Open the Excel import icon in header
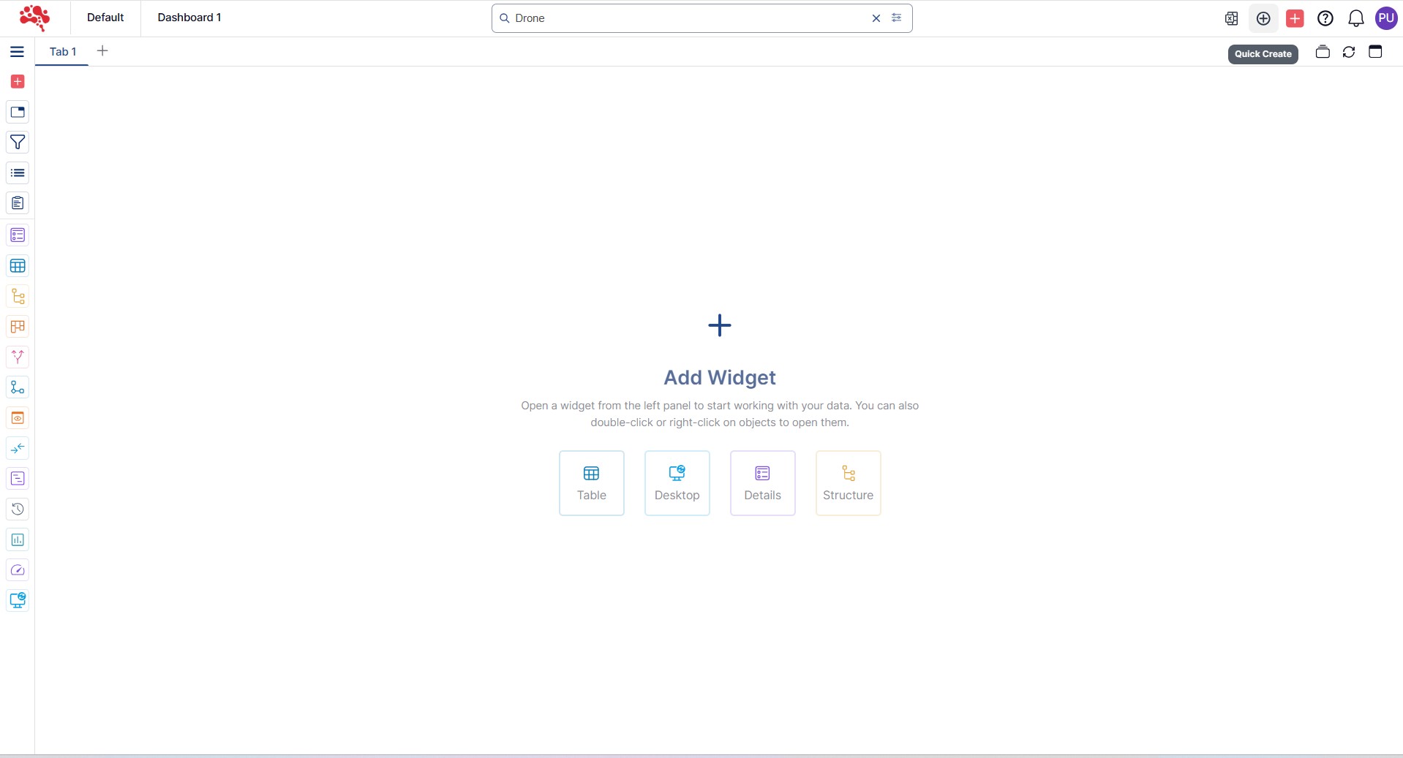1403x758 pixels. (1231, 18)
